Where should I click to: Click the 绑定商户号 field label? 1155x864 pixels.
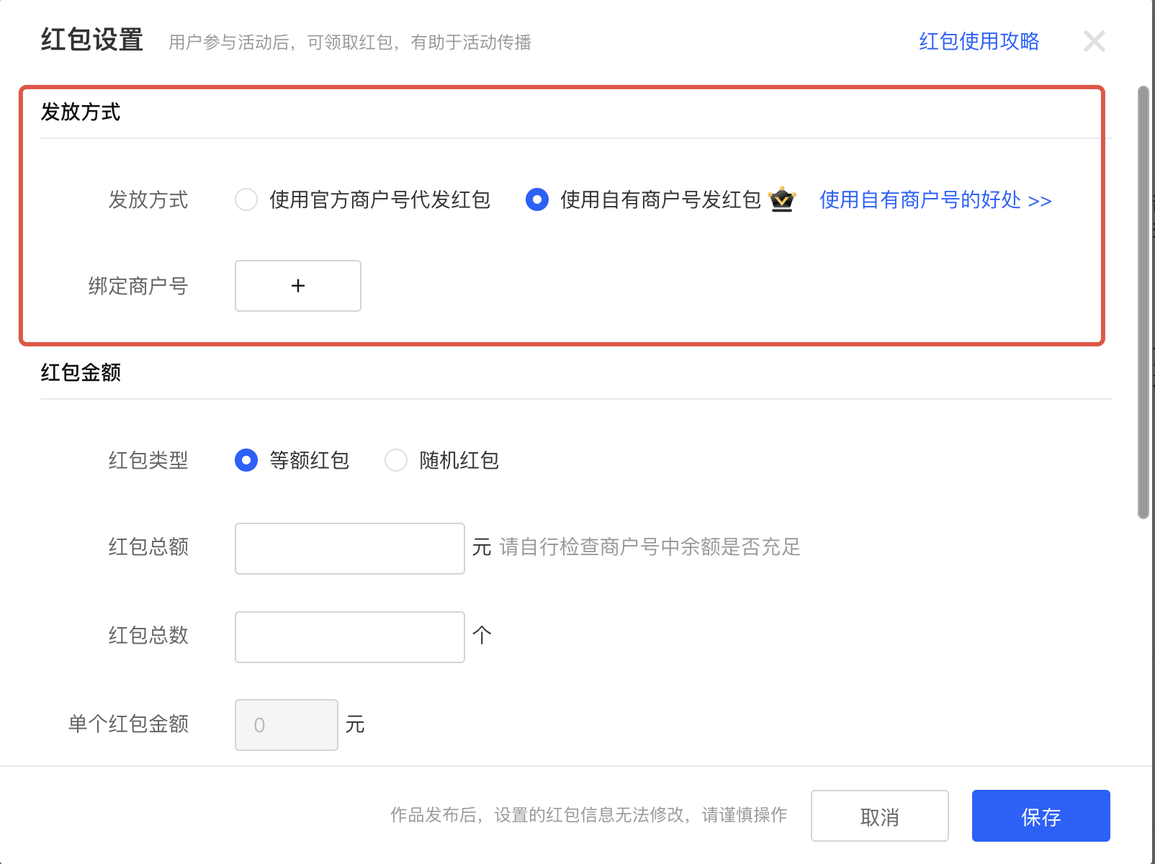[x=138, y=287]
